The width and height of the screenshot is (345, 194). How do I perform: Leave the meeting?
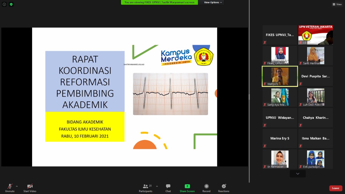(x=336, y=188)
